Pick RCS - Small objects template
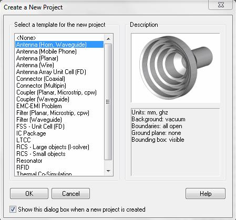 click(59, 154)
